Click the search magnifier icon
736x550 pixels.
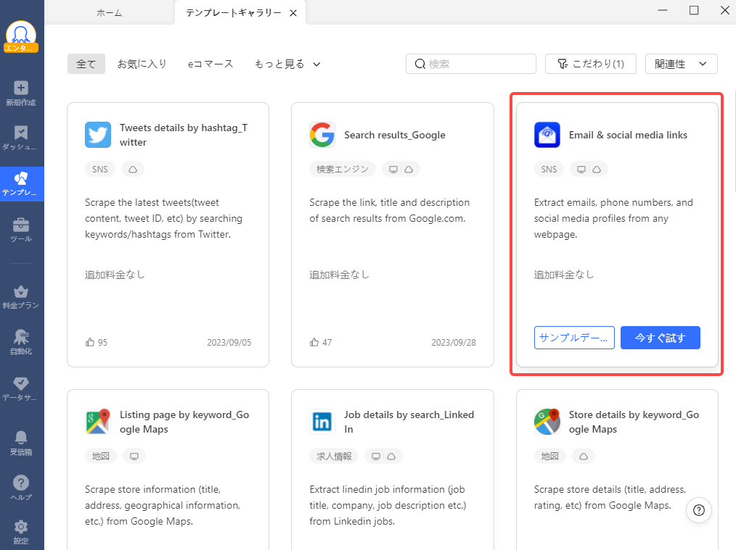420,64
